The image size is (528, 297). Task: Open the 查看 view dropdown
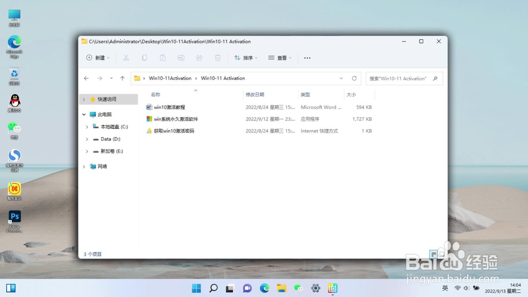click(280, 58)
